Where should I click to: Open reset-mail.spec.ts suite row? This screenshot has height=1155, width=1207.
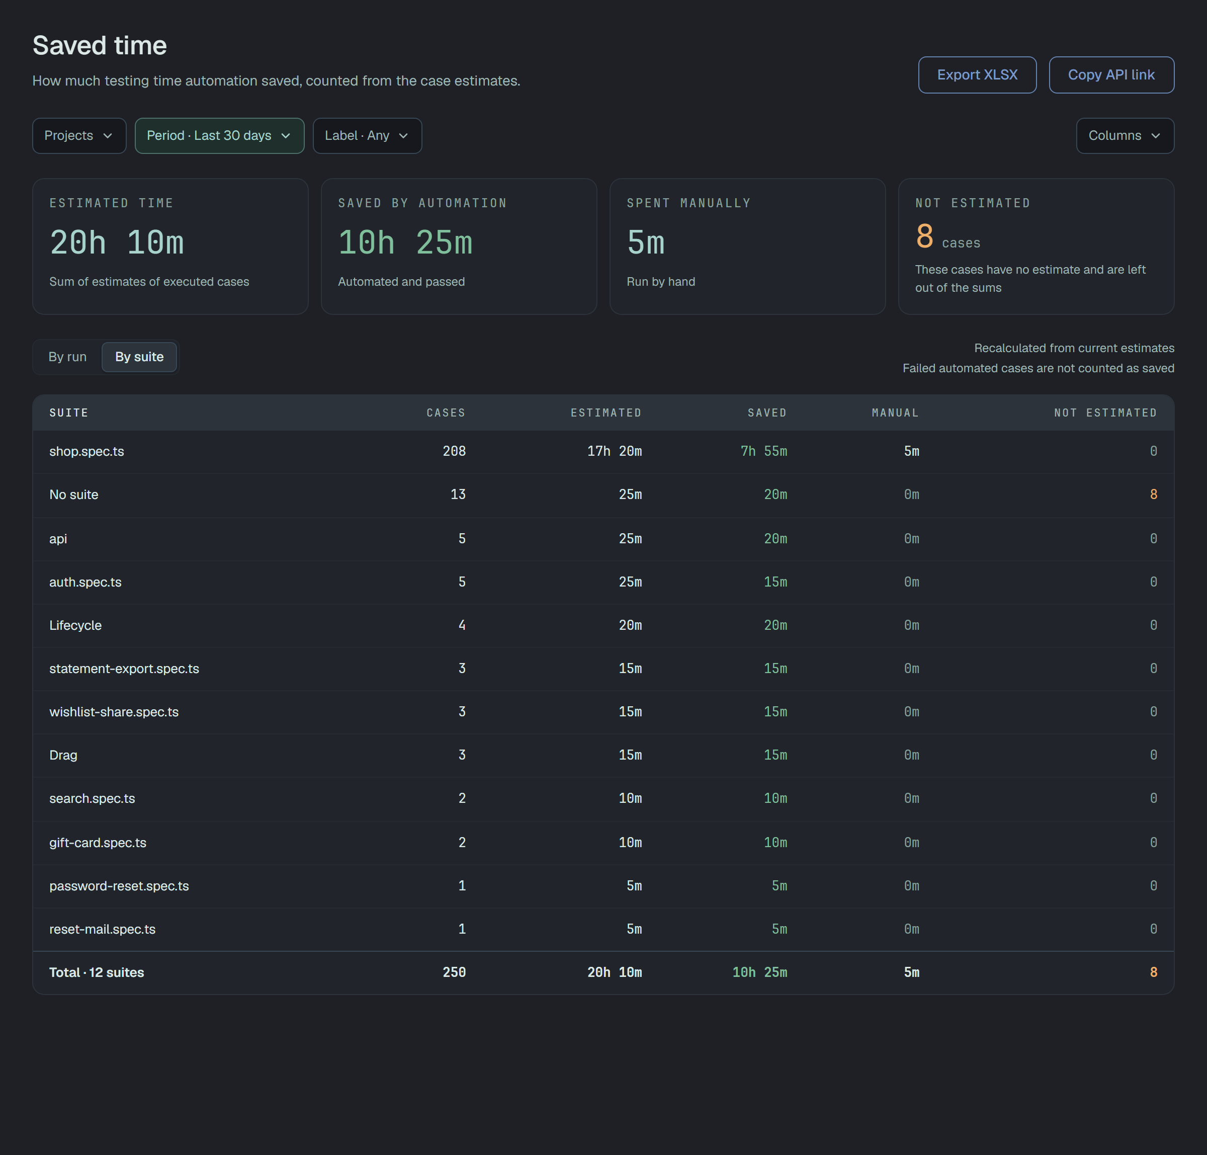click(x=603, y=930)
